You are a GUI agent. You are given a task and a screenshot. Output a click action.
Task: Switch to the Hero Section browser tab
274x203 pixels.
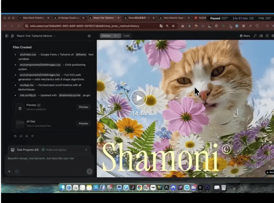click(173, 18)
